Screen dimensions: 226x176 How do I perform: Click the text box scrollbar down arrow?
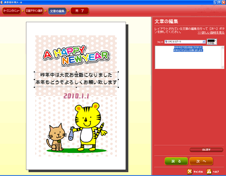click(223, 68)
